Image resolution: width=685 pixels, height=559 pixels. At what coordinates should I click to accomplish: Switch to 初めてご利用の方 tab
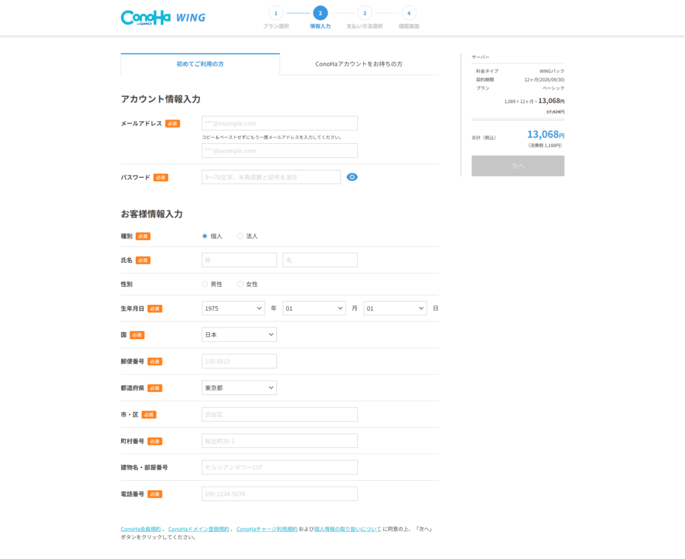click(199, 62)
